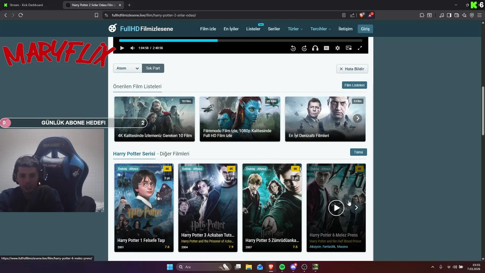Open the Atom source dropdown

(x=127, y=68)
